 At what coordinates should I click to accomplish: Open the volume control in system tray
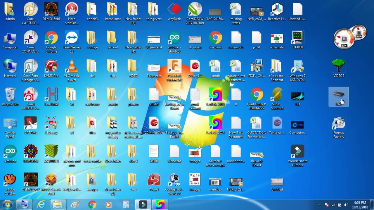346,205
